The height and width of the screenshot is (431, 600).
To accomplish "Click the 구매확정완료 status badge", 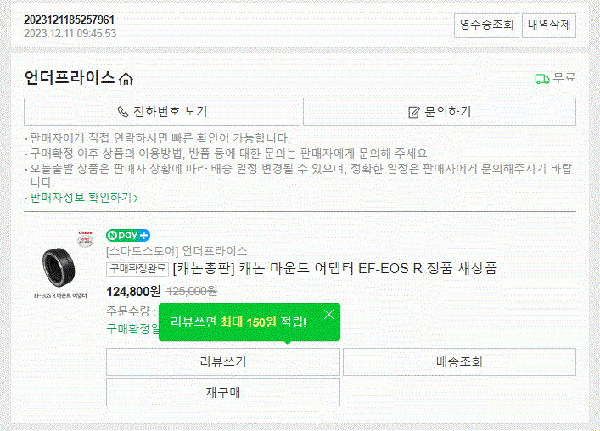I will [x=137, y=268].
